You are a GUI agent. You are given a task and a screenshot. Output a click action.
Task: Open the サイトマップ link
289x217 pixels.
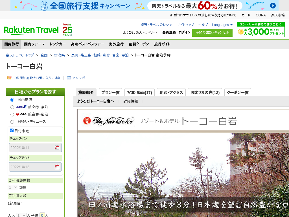pos(185,25)
